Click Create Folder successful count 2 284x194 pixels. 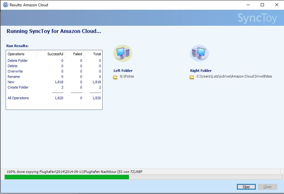(62, 87)
